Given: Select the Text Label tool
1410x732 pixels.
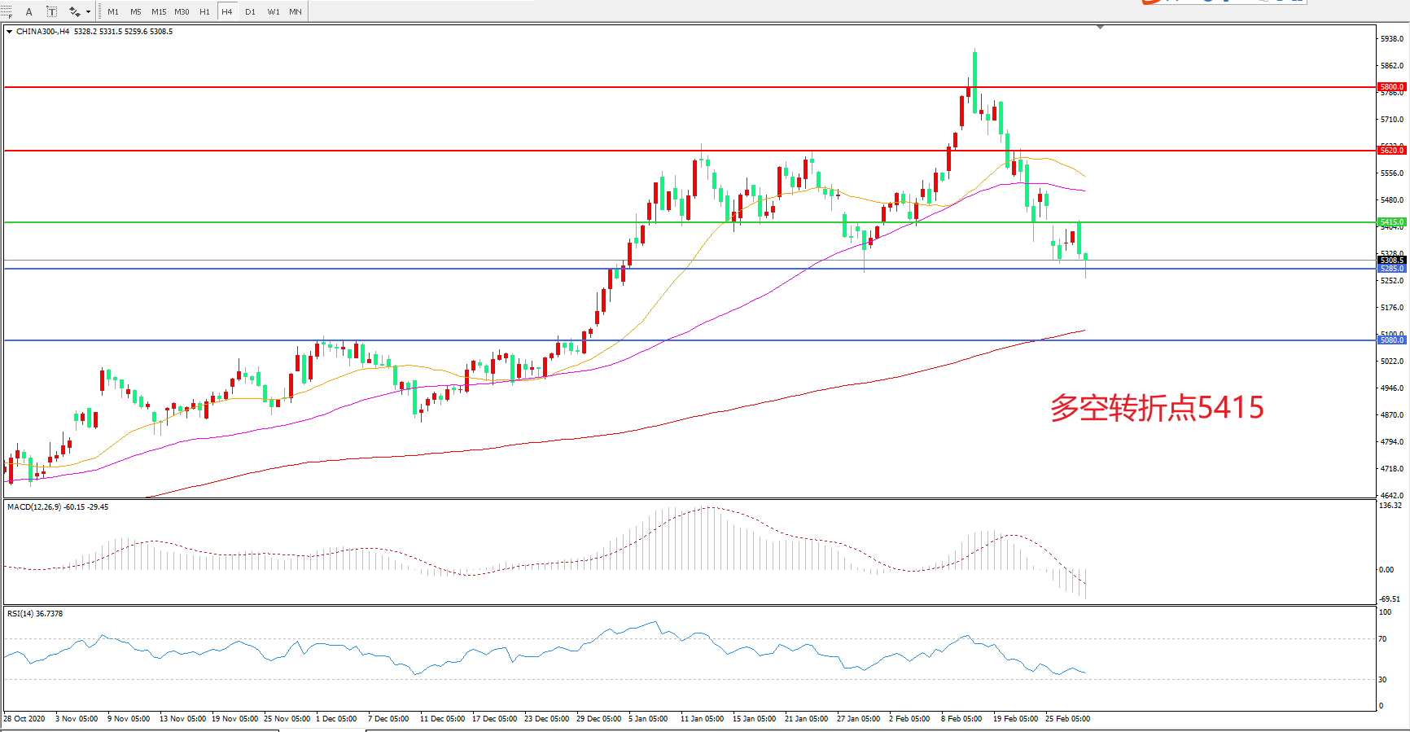Looking at the screenshot, I should 51,11.
